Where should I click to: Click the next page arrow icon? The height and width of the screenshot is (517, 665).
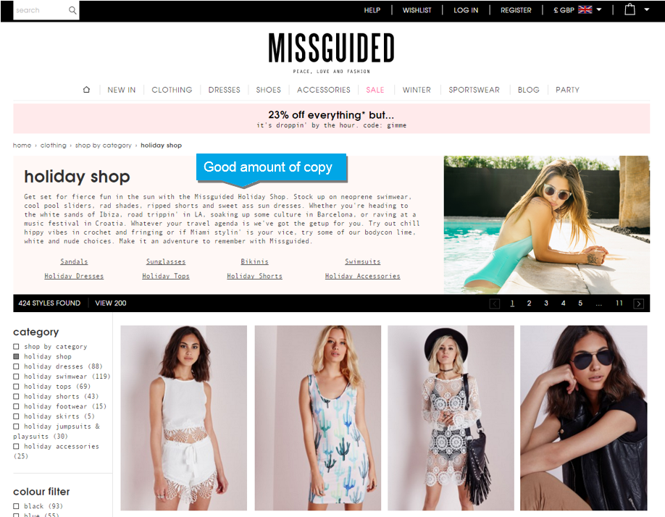638,303
